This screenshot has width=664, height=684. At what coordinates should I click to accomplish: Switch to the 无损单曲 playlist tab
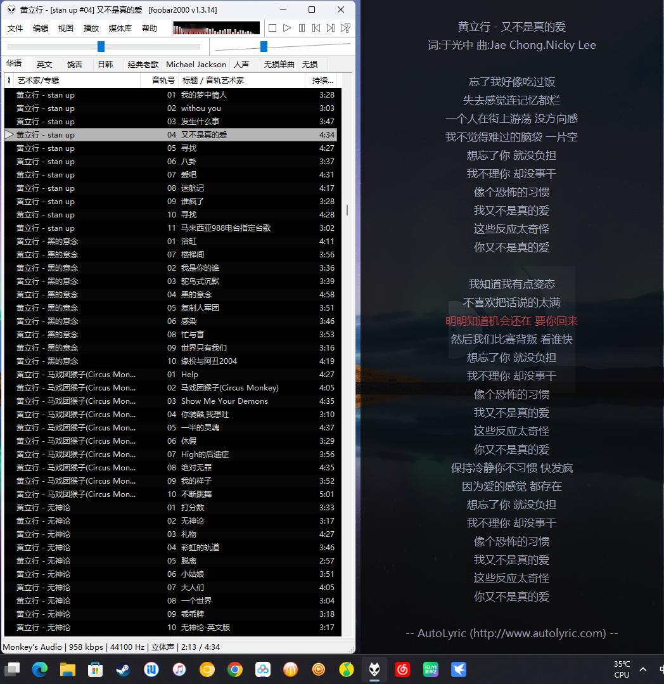pyautogui.click(x=279, y=65)
